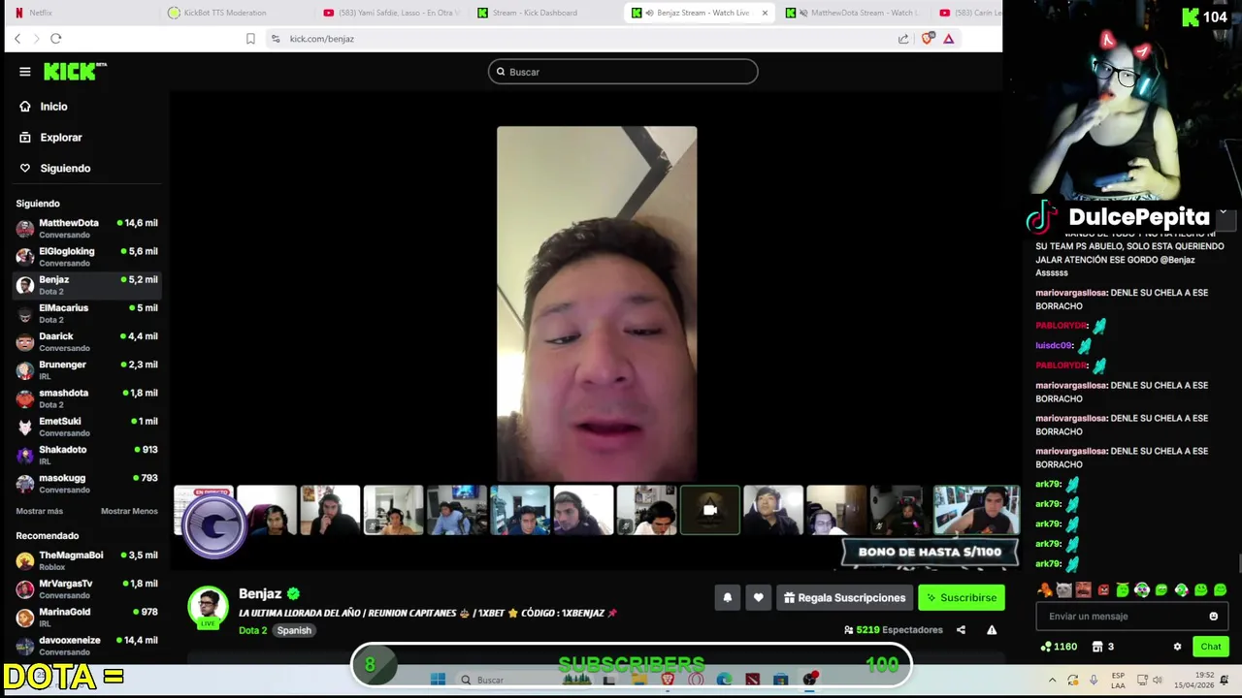Viewport: 1242px width, 698px height.
Task: Switch to the KickBot TTS Moderation tab
Action: [238, 13]
